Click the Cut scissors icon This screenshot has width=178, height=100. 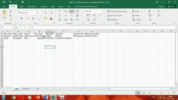[x=11, y=11]
